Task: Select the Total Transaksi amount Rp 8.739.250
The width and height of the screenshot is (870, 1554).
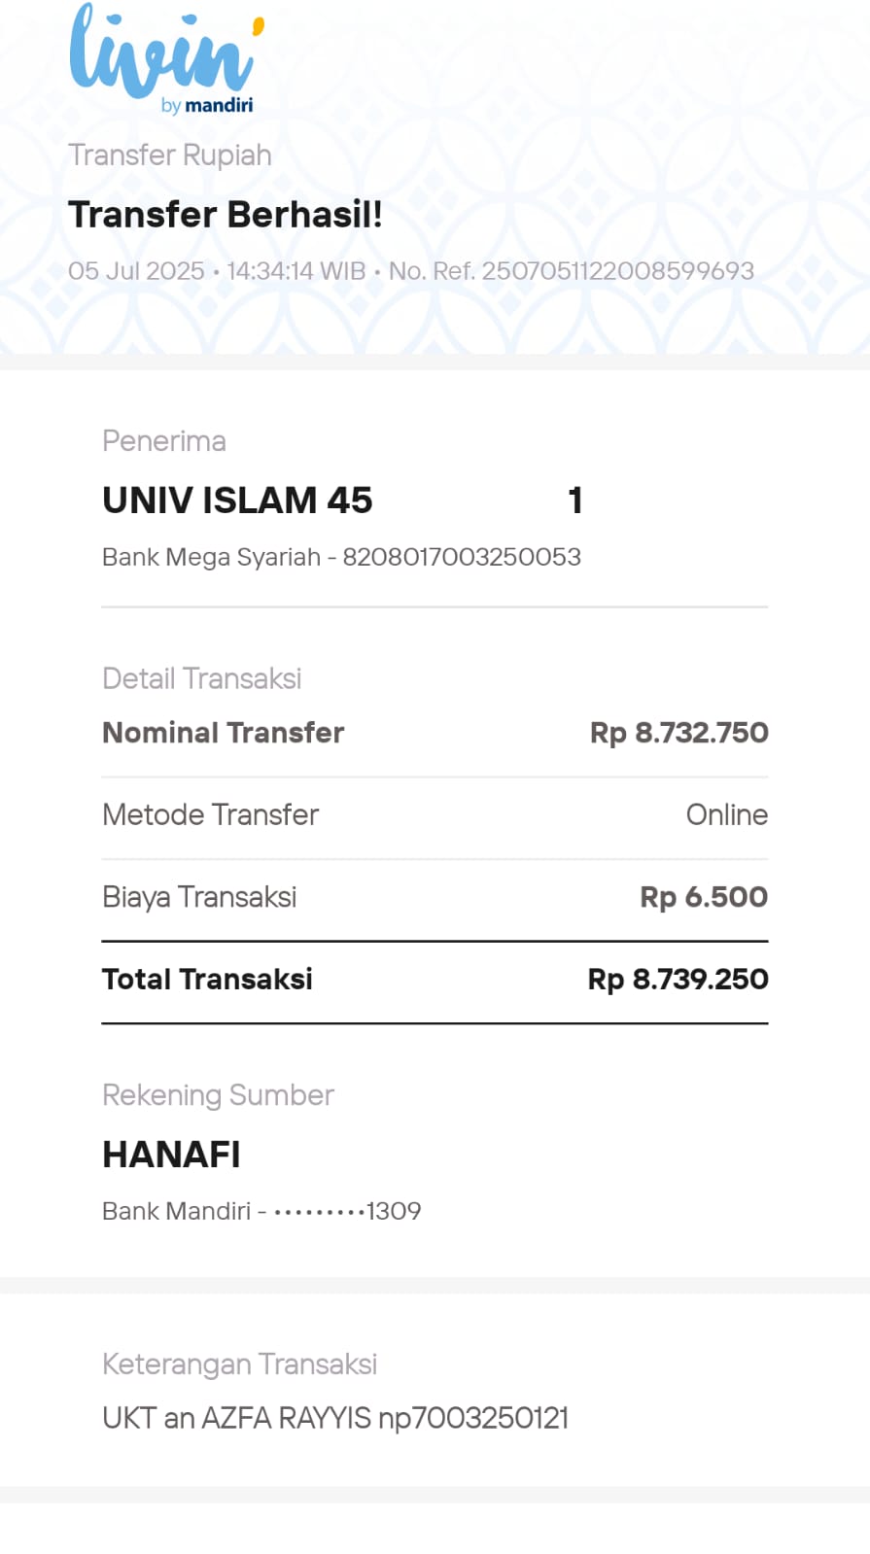Action: pyautogui.click(x=678, y=980)
